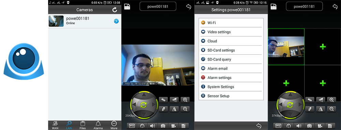
Task: Toggle speaker audio in the 25KBps view
Action: [153, 126]
